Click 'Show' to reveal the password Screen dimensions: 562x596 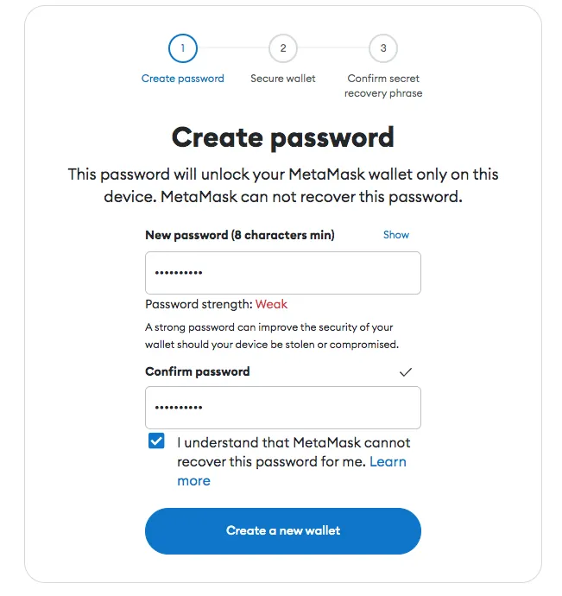tap(396, 235)
